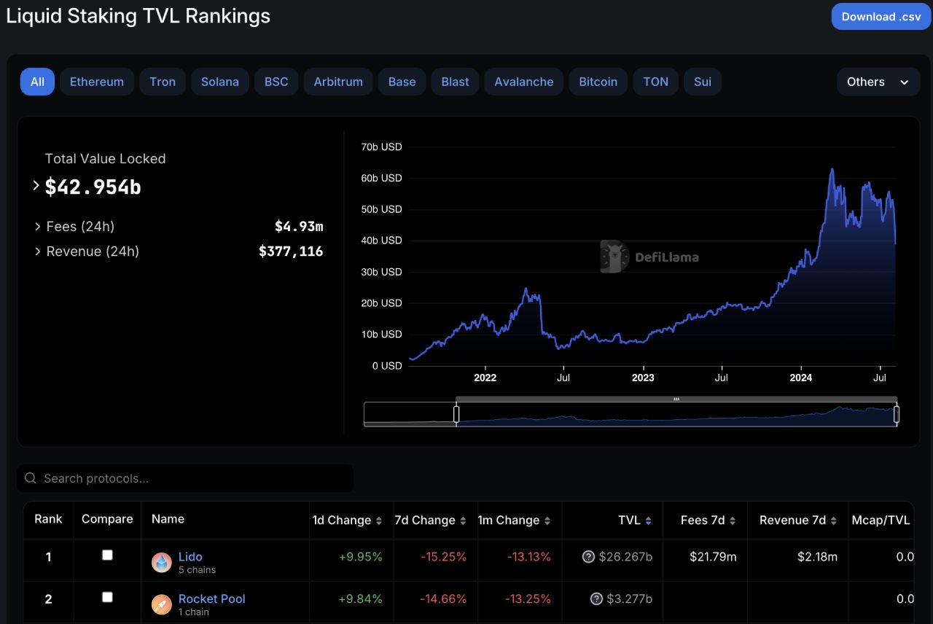Click the "5 chains" label under Lido
Screen dimensions: 933x624
[x=197, y=570]
